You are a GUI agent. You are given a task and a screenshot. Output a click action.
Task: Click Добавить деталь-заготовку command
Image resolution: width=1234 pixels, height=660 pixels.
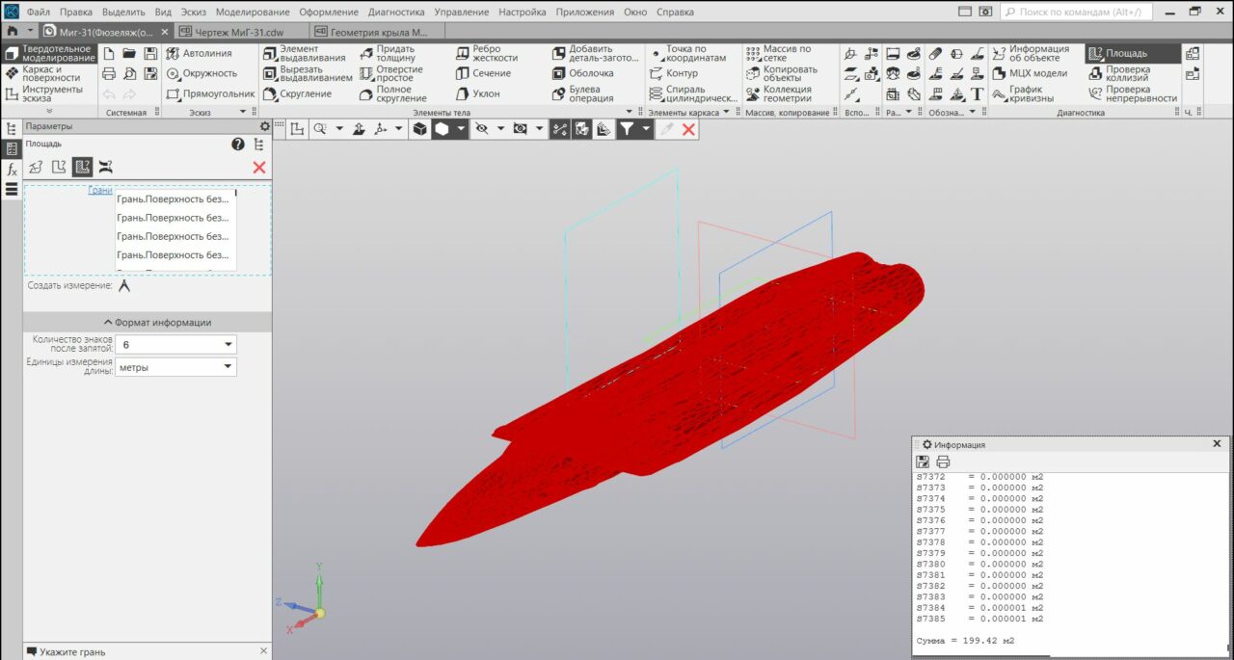[x=595, y=53]
